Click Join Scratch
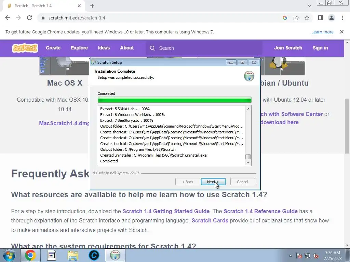Screen dimensions: 350x262 point(288,48)
